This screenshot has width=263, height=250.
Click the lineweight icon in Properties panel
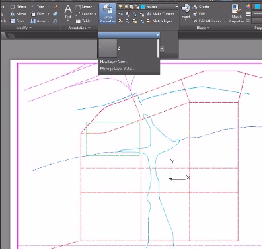tap(248, 14)
